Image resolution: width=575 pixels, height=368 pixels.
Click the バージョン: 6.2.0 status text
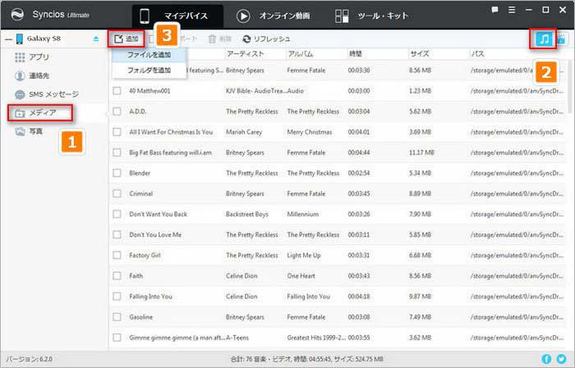coord(29,359)
